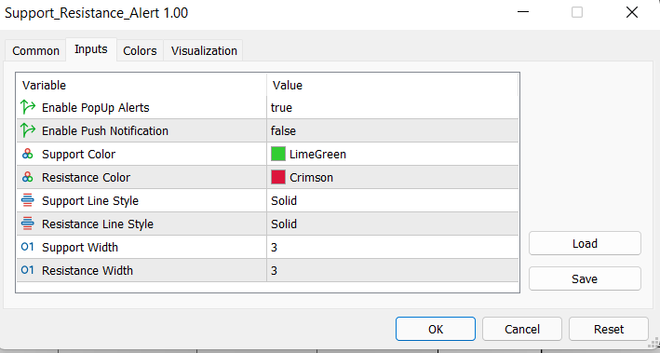
Task: Click the Enable Push Notification boolean icon
Action: tap(28, 130)
